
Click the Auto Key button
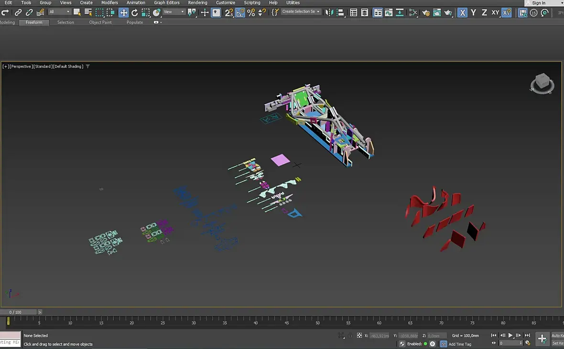click(557, 336)
